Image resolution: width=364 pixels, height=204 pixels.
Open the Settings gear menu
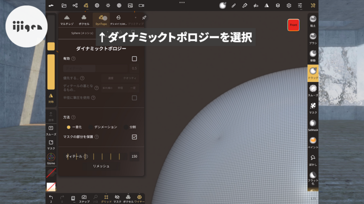tap(289, 5)
